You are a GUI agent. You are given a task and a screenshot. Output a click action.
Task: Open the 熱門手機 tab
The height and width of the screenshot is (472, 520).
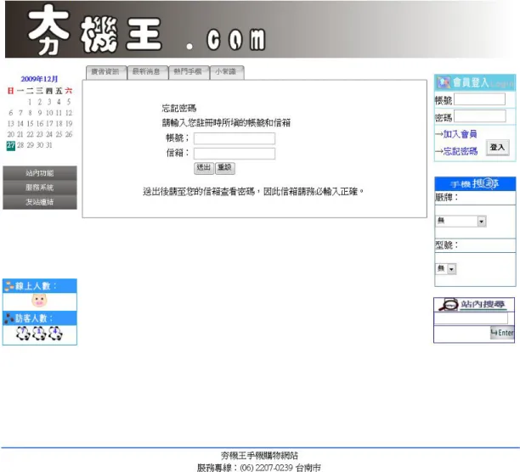click(189, 72)
